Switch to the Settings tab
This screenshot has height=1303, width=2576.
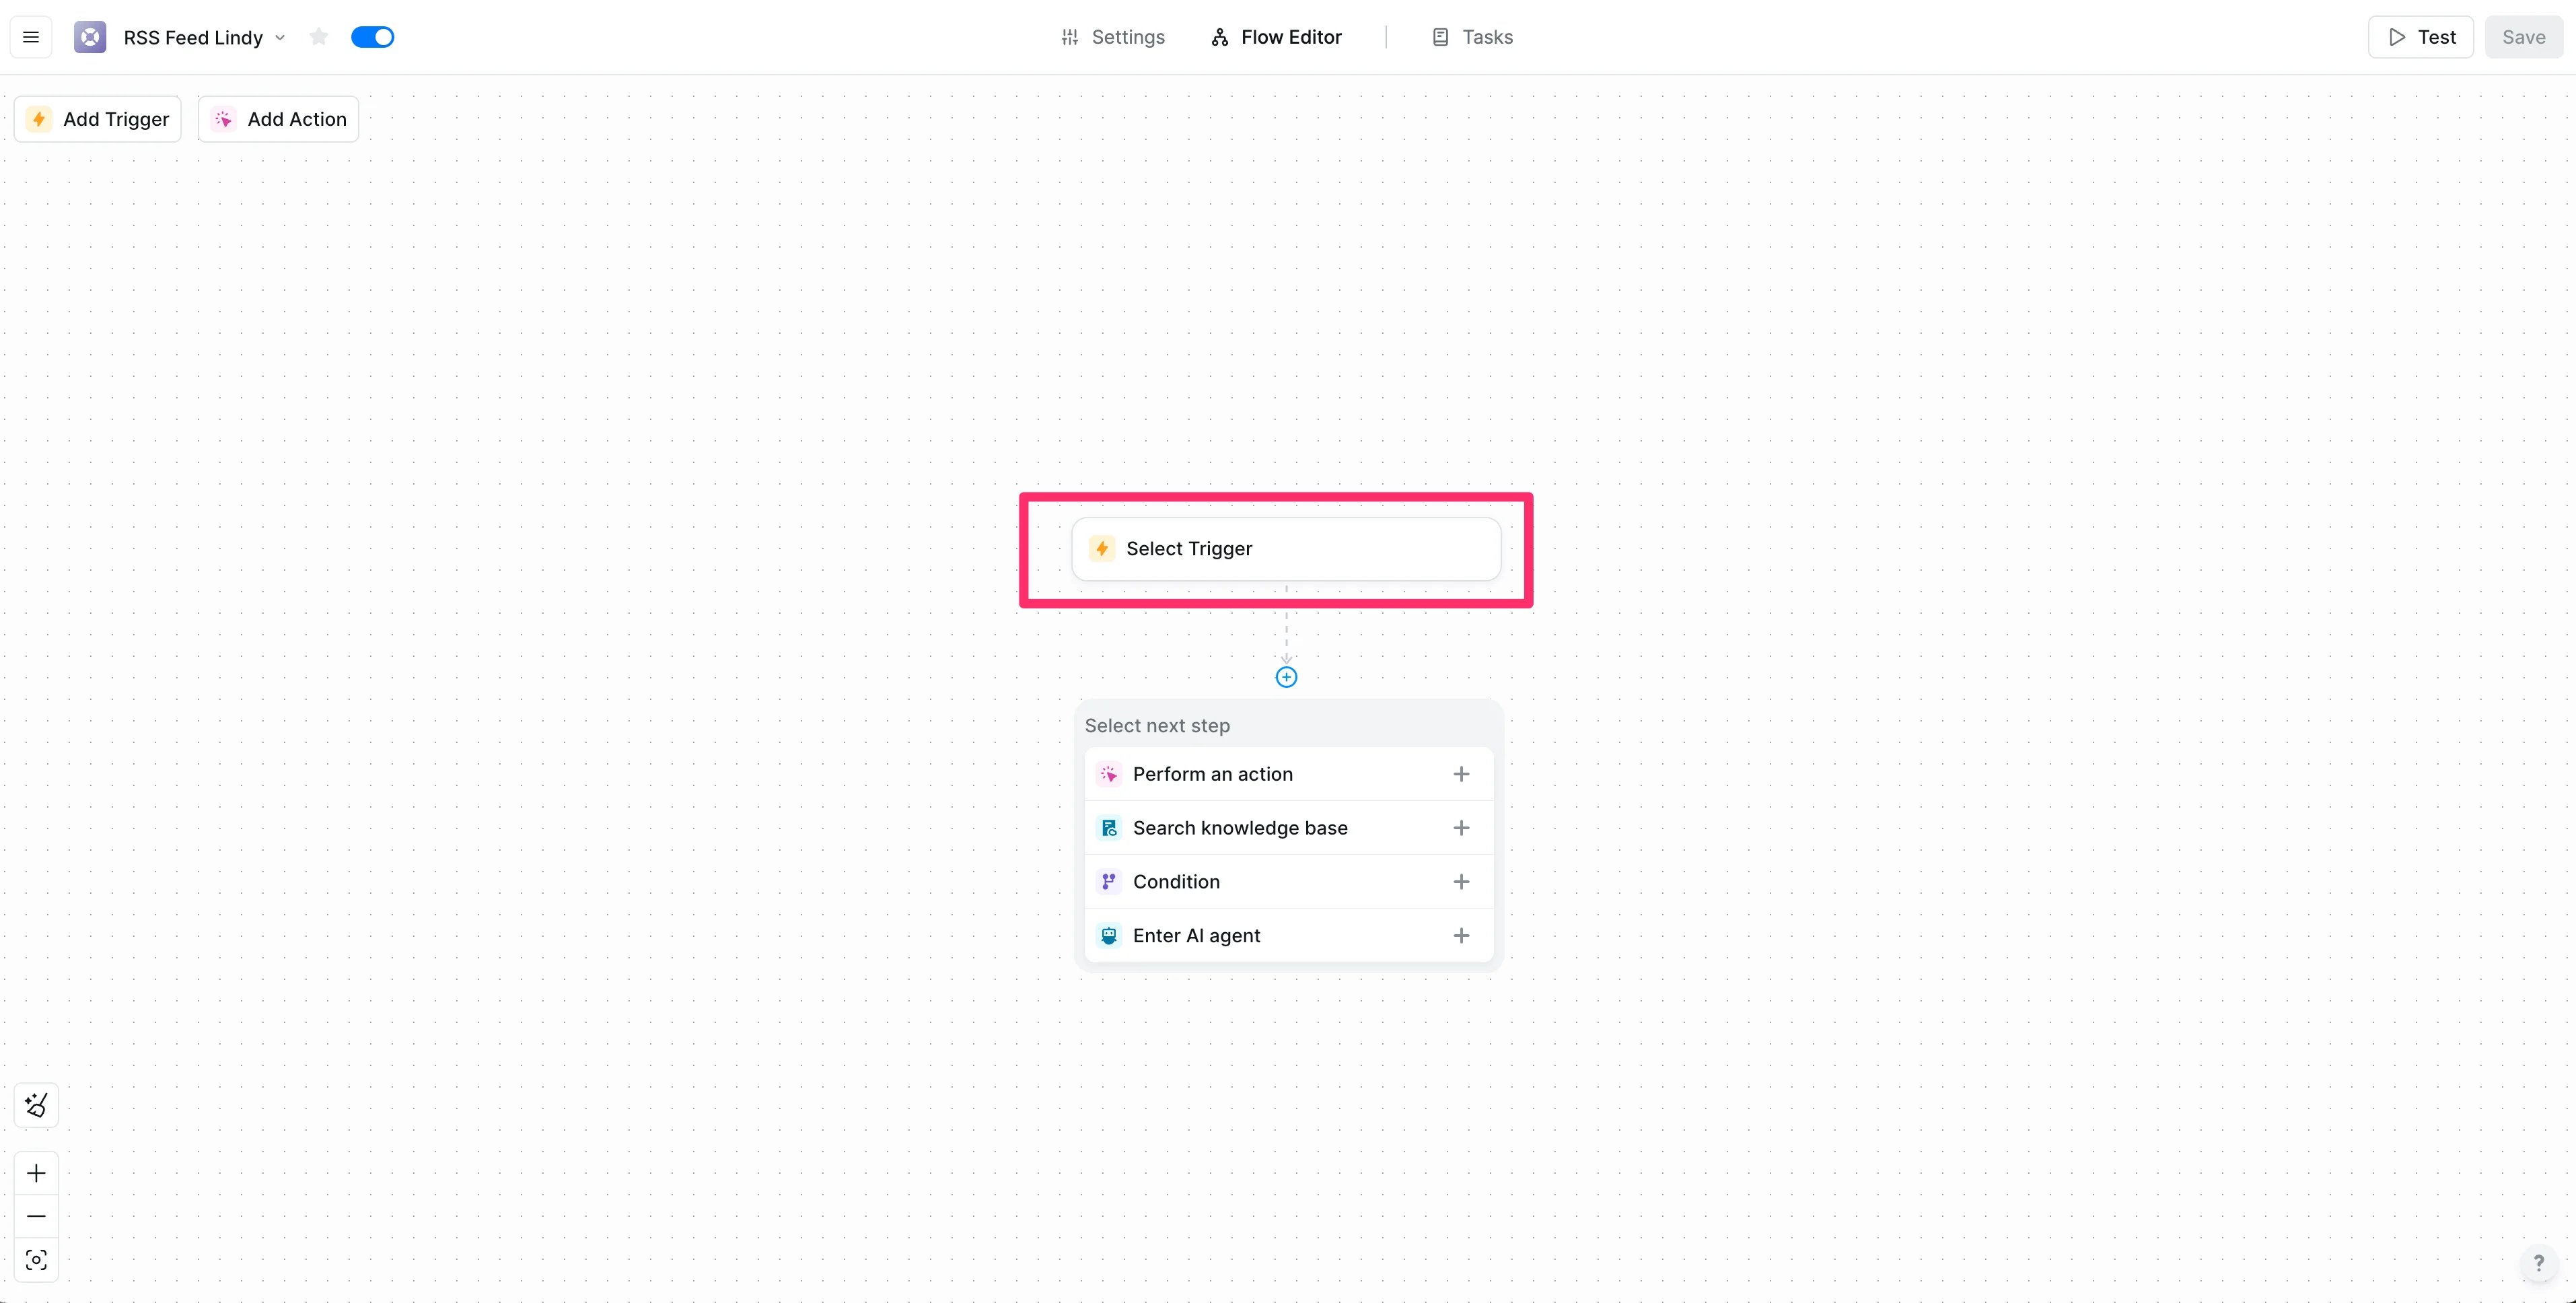click(x=1113, y=37)
